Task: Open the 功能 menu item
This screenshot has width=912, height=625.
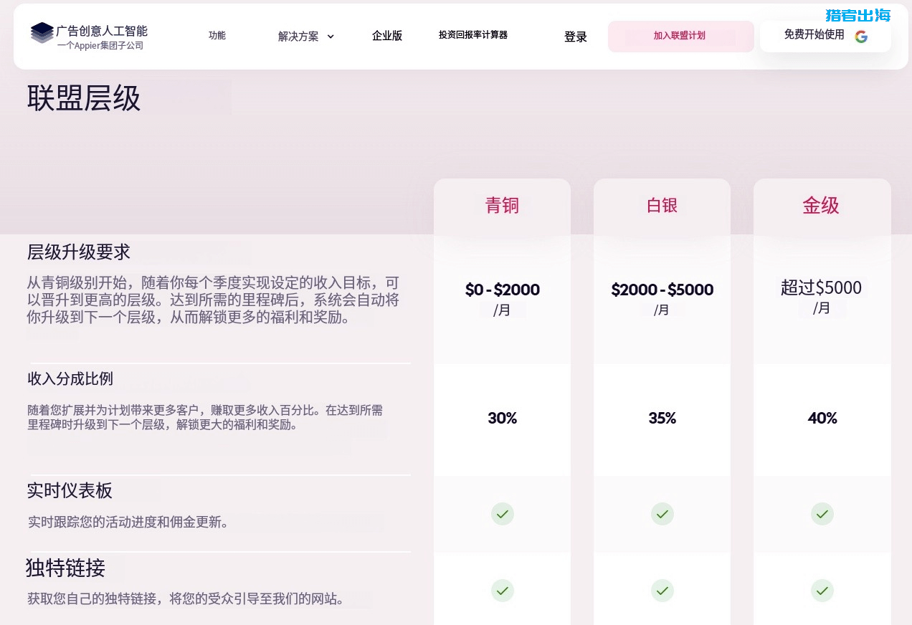Action: coord(217,34)
